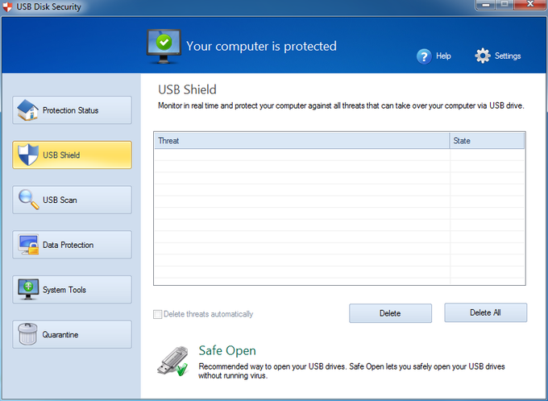Click the USB Disk Security title bar icon
The image size is (548, 401).
[x=7, y=6]
